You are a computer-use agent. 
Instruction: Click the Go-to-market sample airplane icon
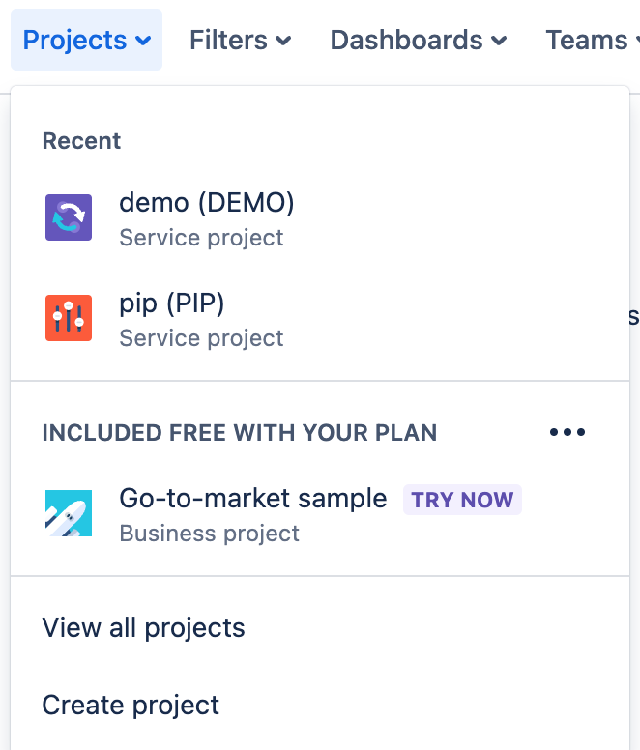pos(69,513)
